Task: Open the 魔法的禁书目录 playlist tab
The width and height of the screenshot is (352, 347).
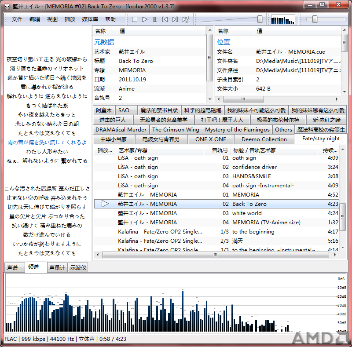Action: coord(159,110)
